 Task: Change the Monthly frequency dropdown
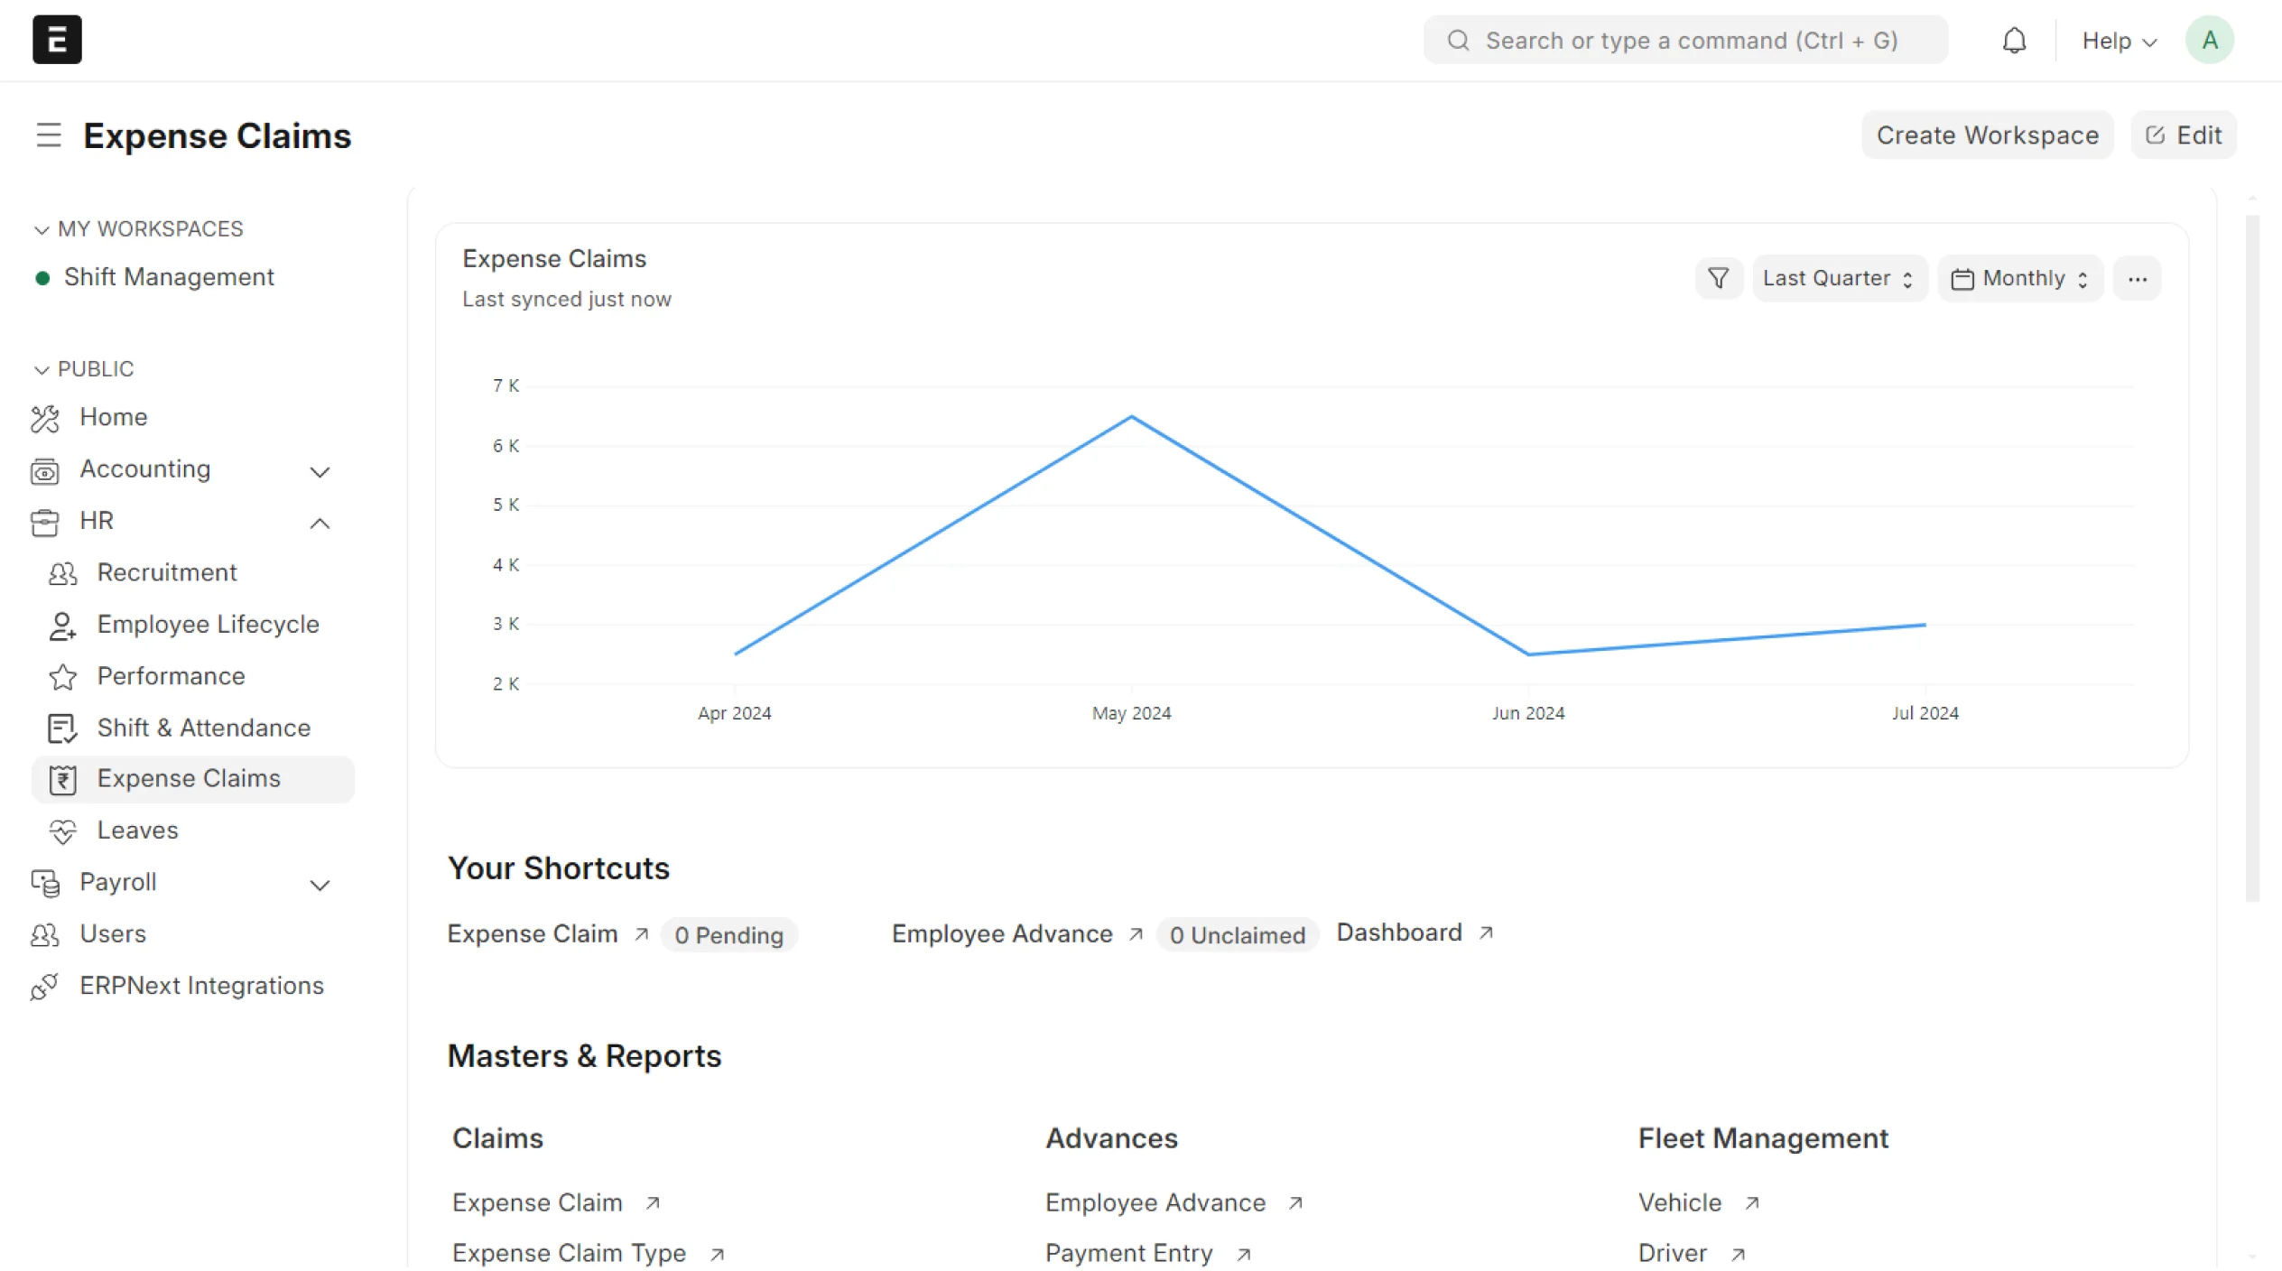(x=2020, y=278)
